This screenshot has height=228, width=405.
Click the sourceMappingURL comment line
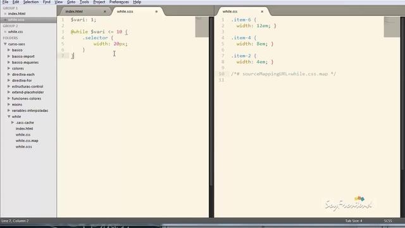[283, 74]
